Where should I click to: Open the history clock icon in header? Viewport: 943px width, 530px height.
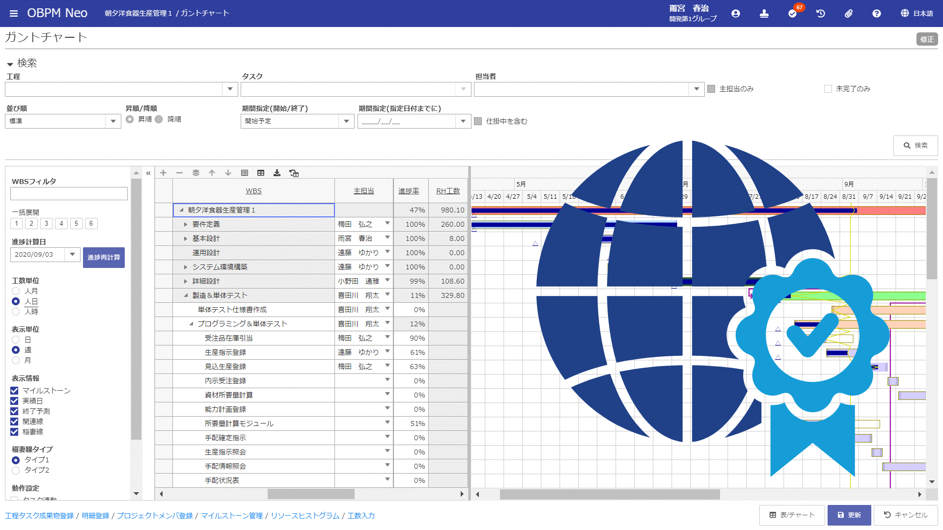[x=821, y=14]
